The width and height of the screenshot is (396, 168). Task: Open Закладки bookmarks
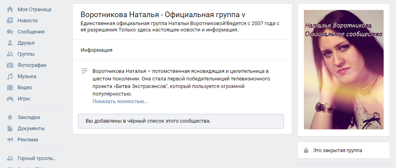[29, 117]
